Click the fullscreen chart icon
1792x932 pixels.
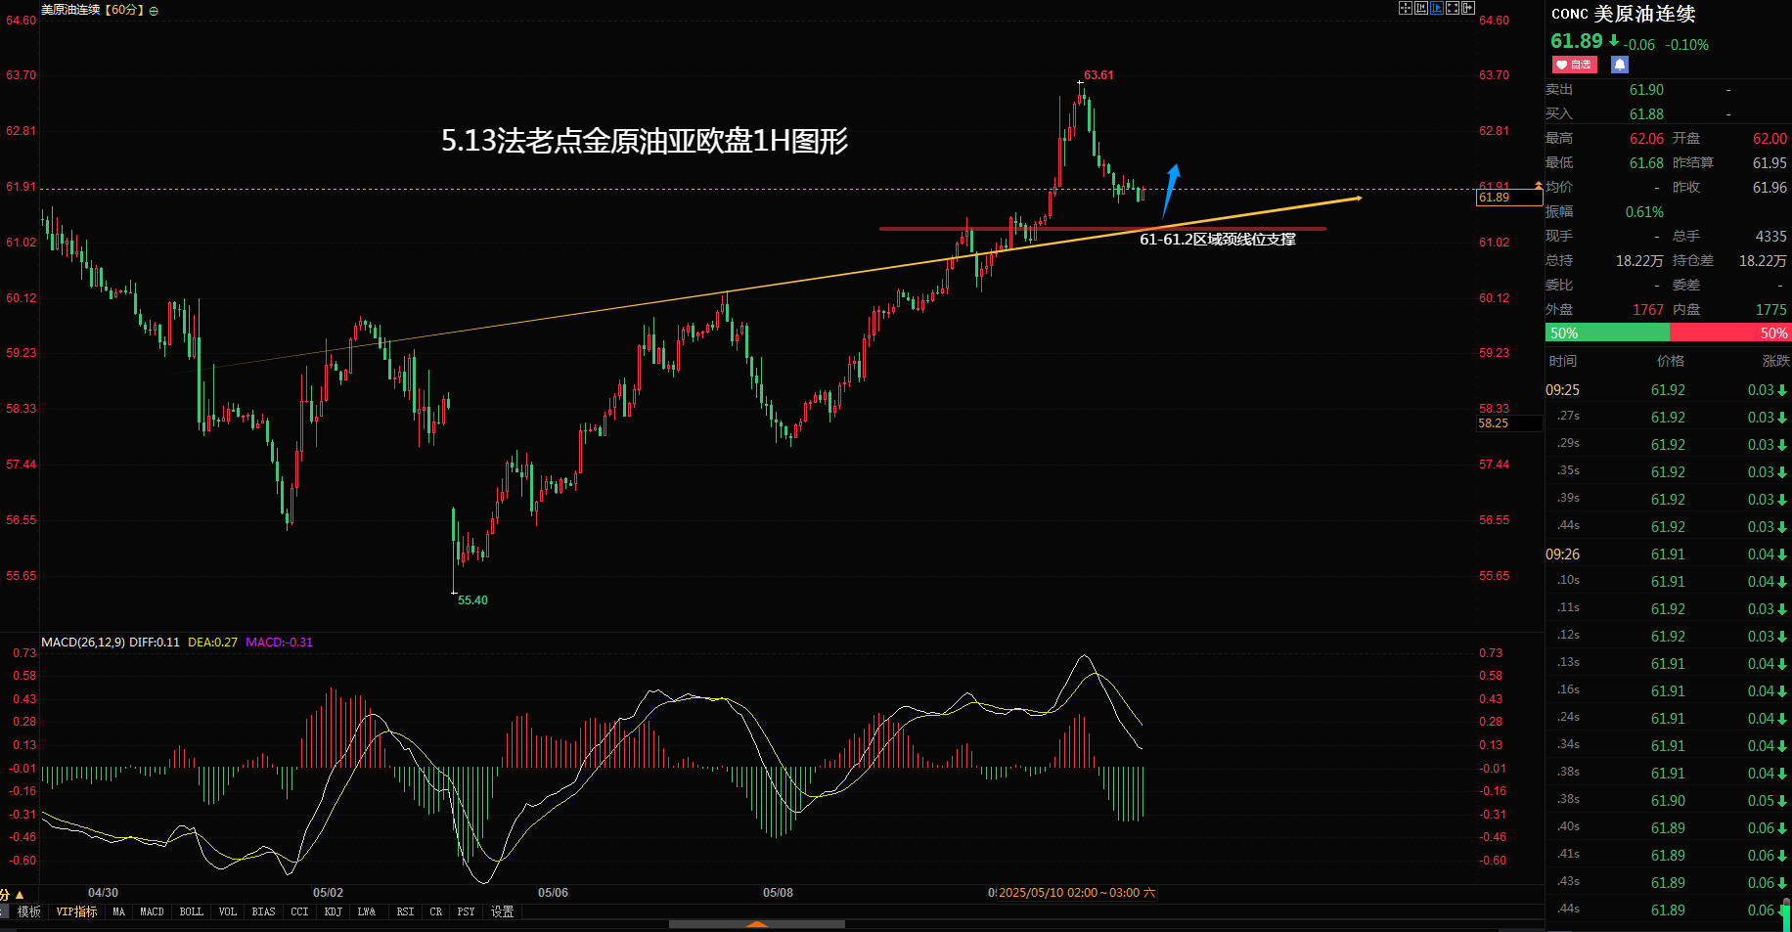1453,8
